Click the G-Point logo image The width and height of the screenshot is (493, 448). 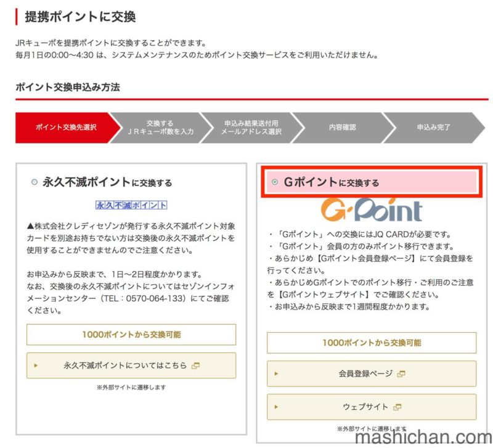[x=372, y=210]
